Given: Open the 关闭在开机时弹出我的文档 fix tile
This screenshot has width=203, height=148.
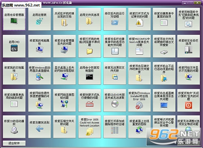Looking at the screenshot, I should pyautogui.click(x=65, y=19).
